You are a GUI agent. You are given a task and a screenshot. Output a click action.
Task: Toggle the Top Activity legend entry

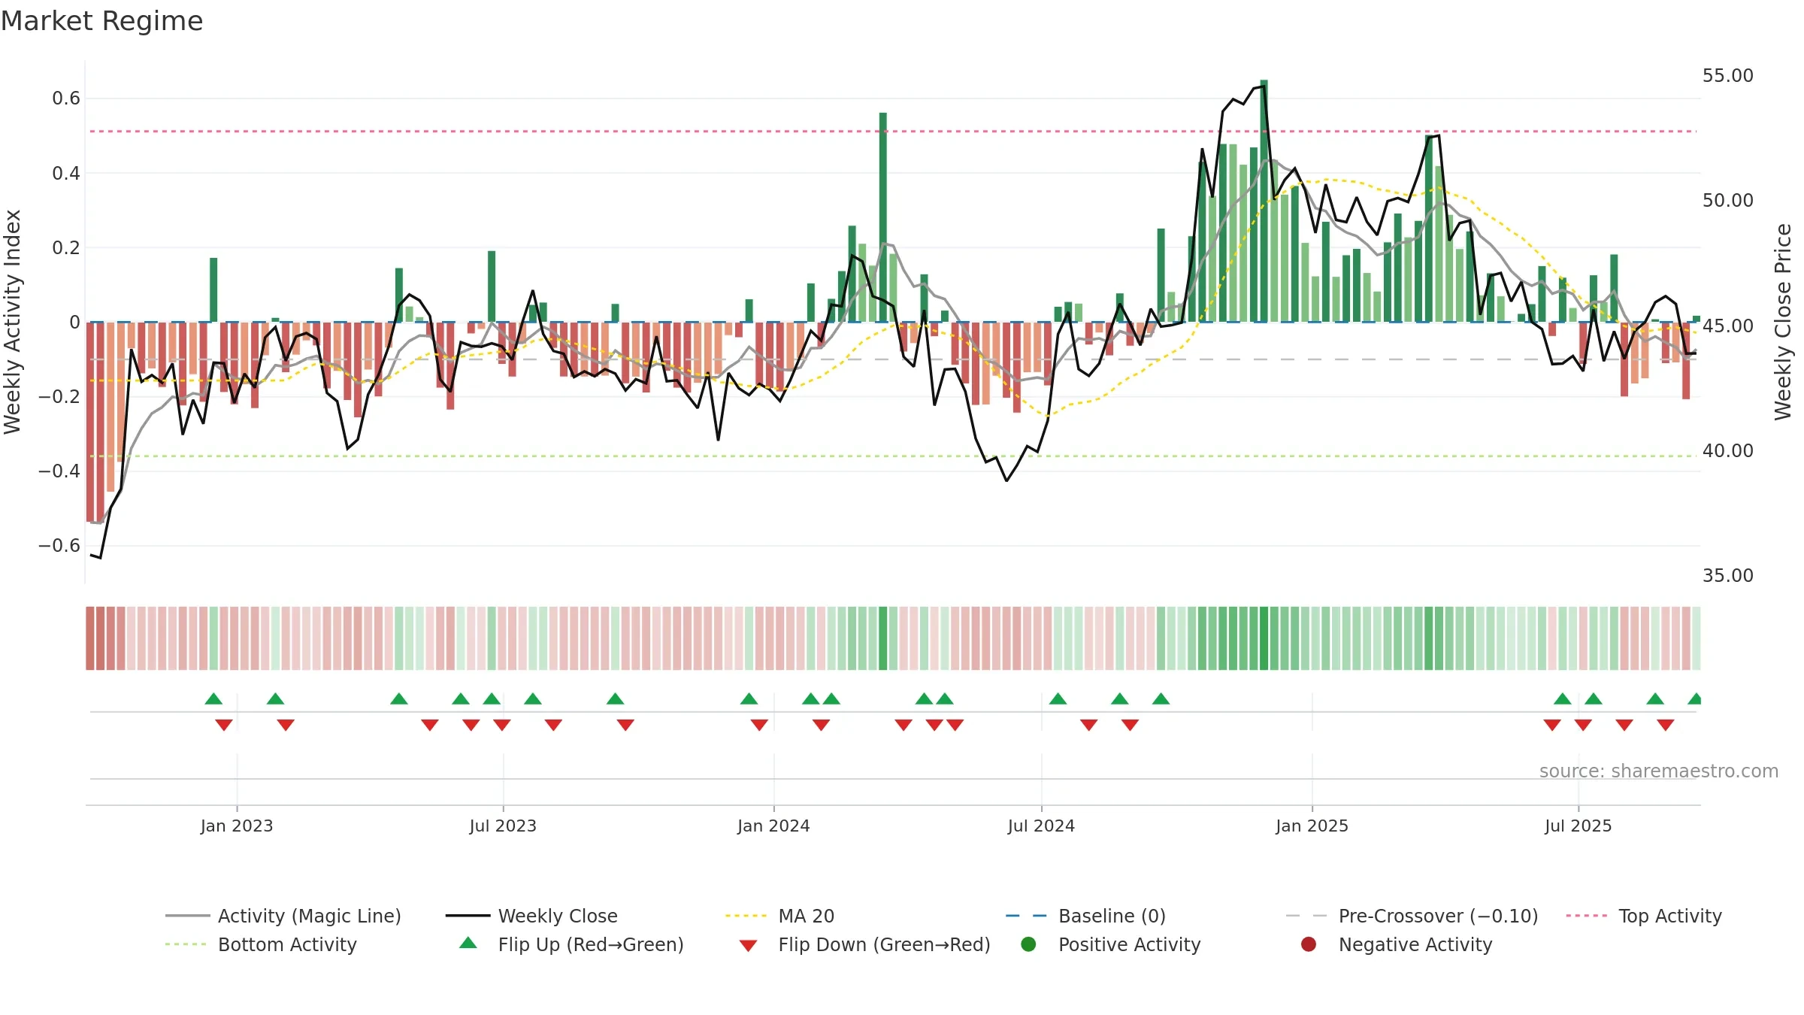[x=1643, y=916]
